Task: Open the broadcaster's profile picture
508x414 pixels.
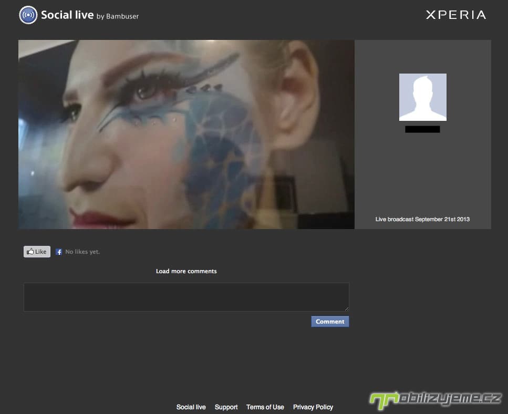Action: tap(422, 97)
